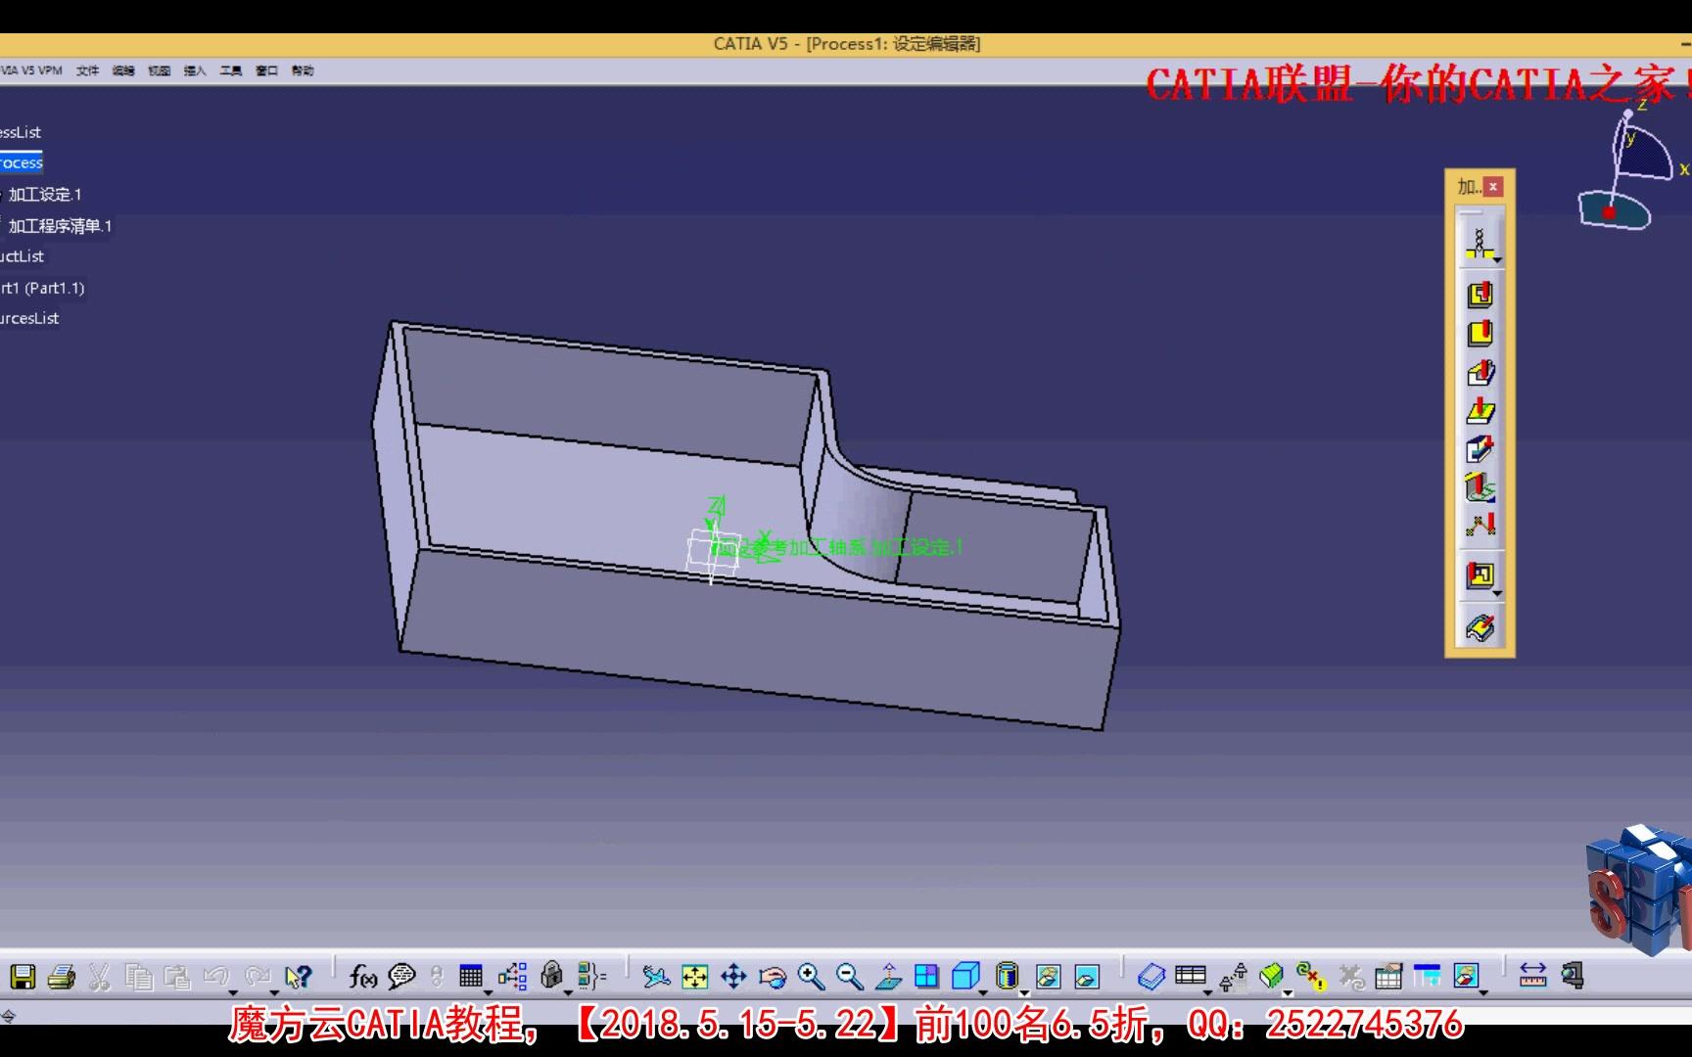Select the ResourcesList tree node
Viewport: 1692px width, 1057px height.
pyautogui.click(x=29, y=318)
